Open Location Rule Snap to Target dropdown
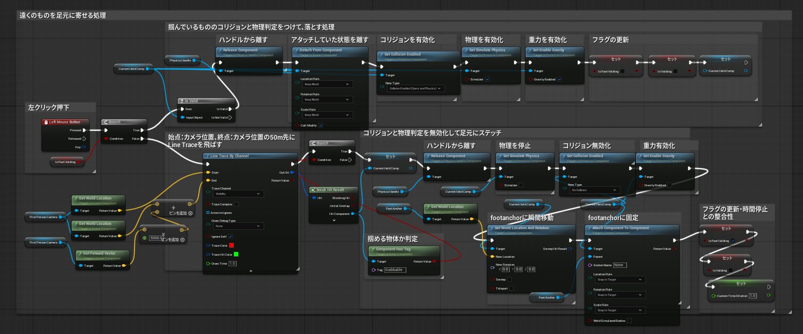 point(619,279)
